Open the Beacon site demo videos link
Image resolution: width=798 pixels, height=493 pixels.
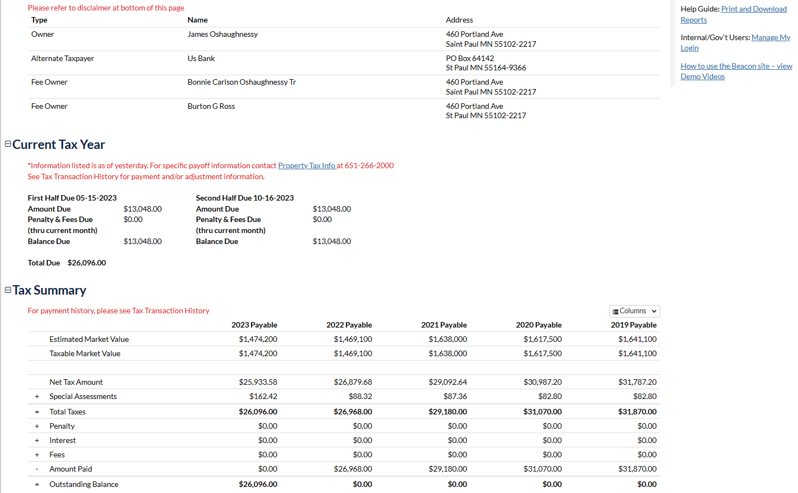(x=735, y=67)
